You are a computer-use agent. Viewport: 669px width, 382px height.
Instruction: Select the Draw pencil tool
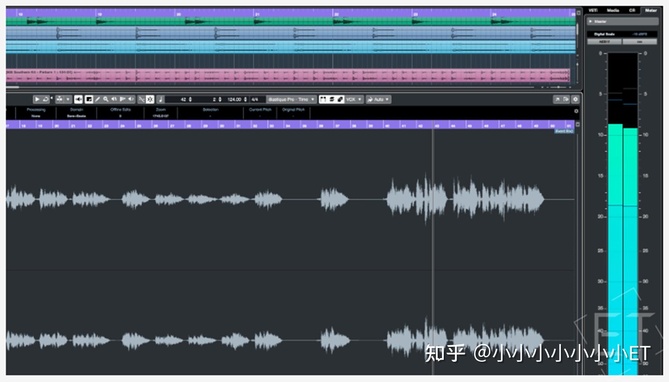pos(98,99)
